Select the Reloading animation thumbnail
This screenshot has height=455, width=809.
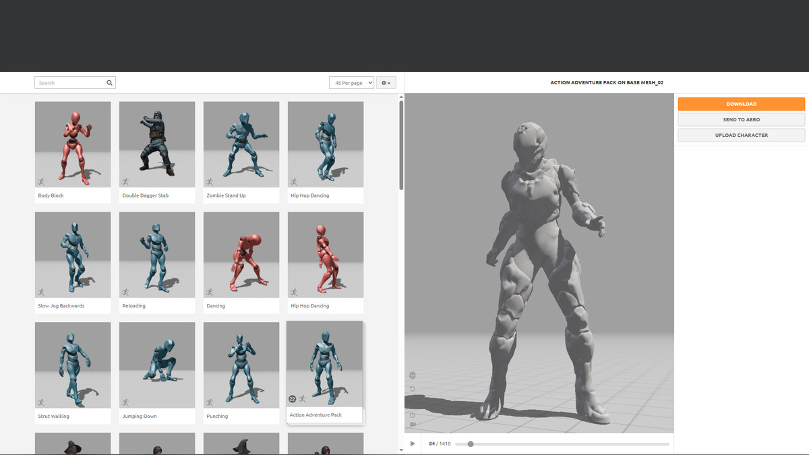click(157, 255)
